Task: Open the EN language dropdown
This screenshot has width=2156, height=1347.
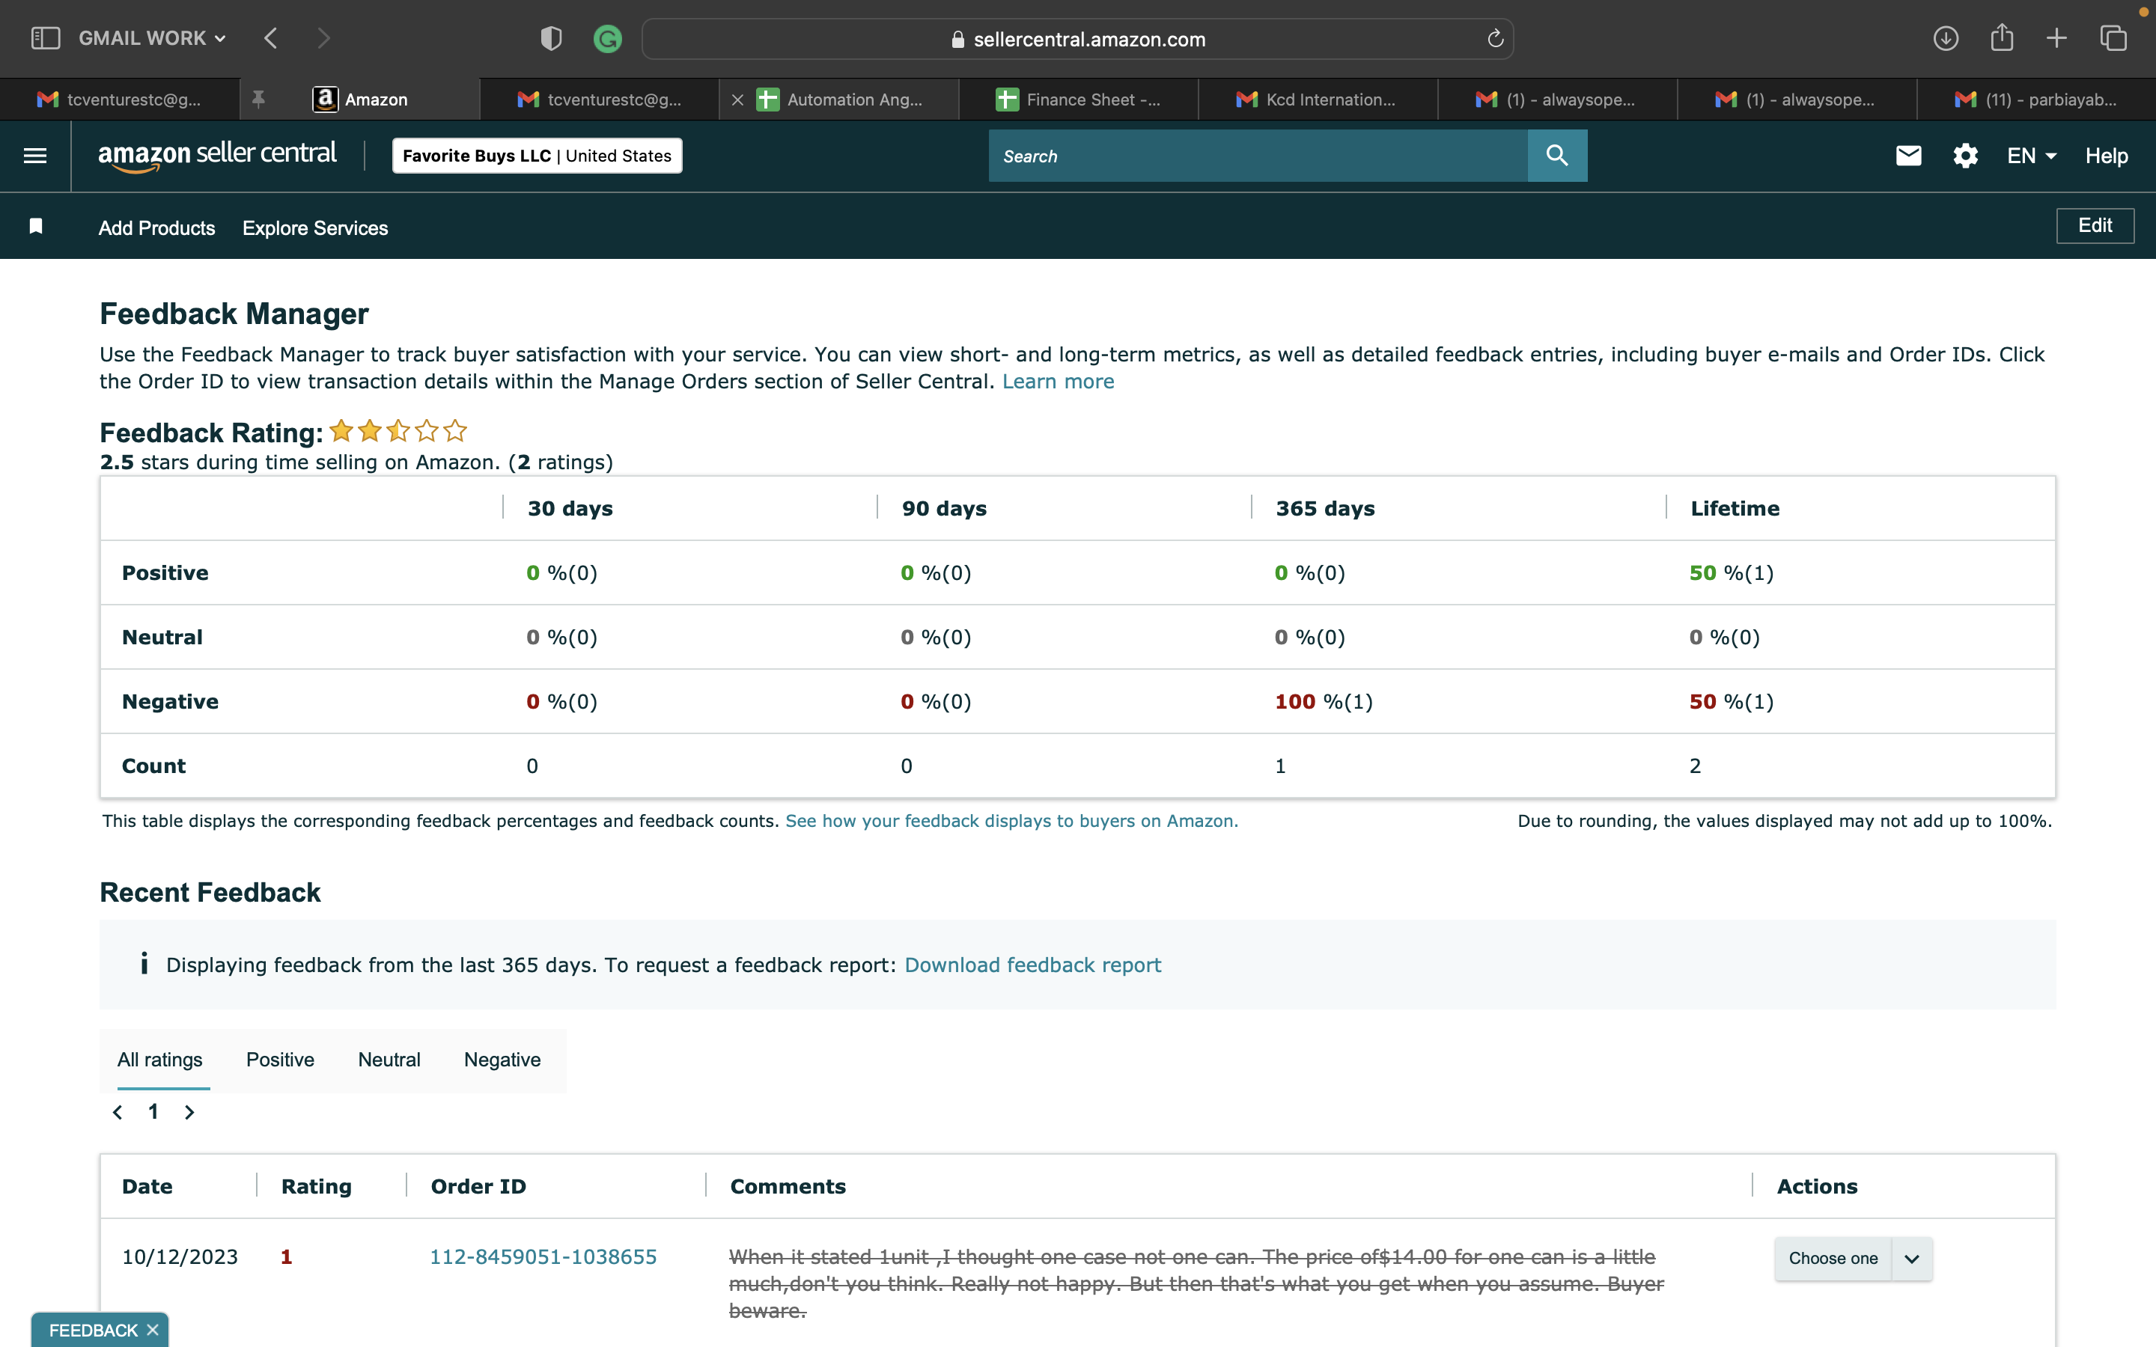Action: click(2032, 156)
